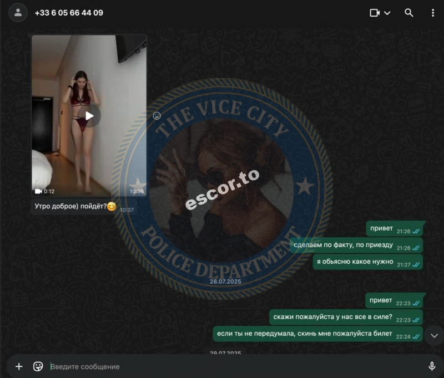Play the 0:12 video message
Viewport: 444px width, 378px height.
[89, 116]
